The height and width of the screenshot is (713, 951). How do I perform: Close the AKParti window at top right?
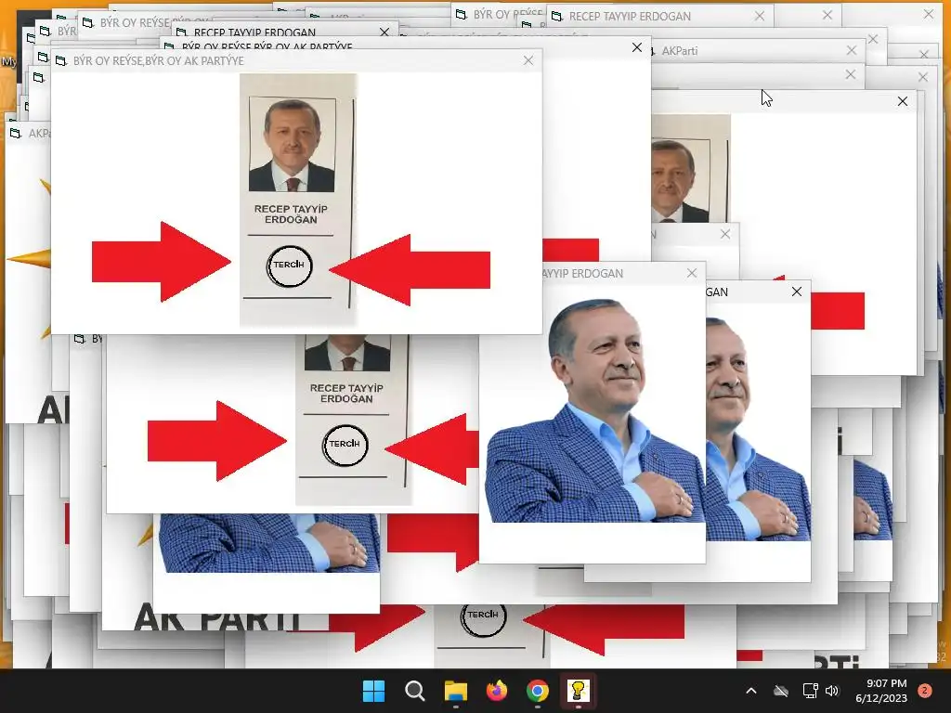tap(852, 50)
